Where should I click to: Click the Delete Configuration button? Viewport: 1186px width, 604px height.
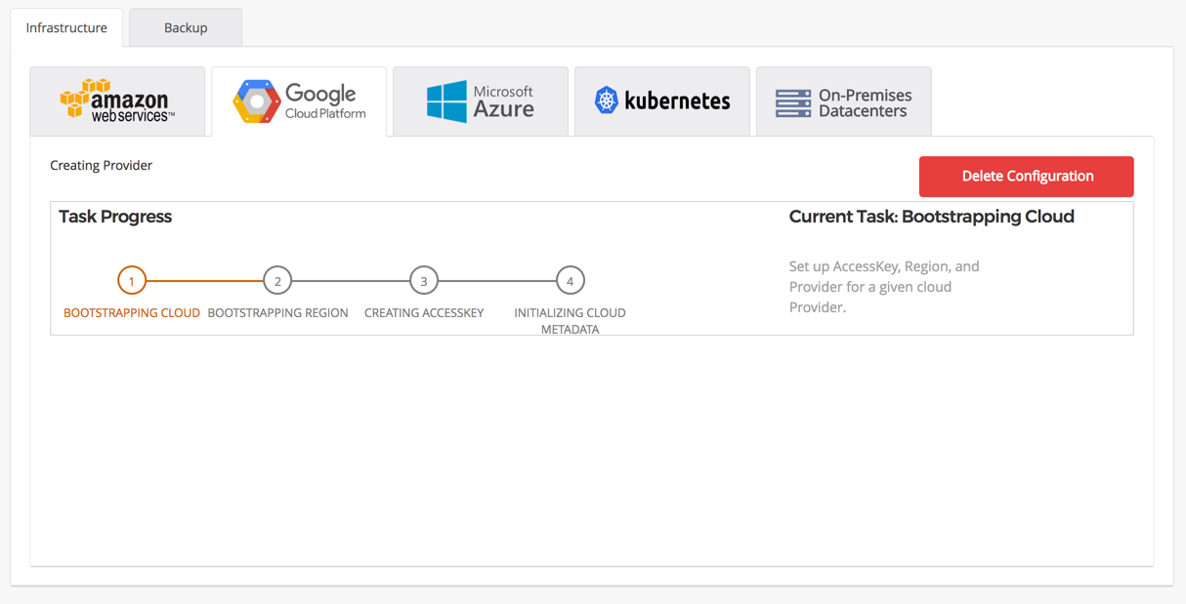tap(1027, 177)
